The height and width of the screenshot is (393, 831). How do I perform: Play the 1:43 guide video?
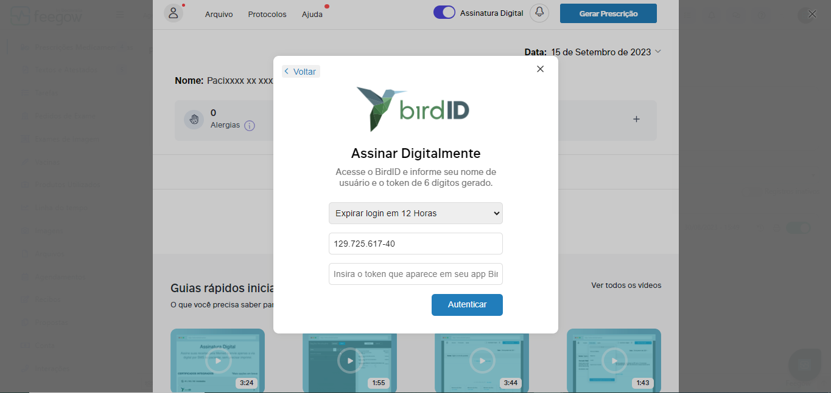click(x=614, y=361)
